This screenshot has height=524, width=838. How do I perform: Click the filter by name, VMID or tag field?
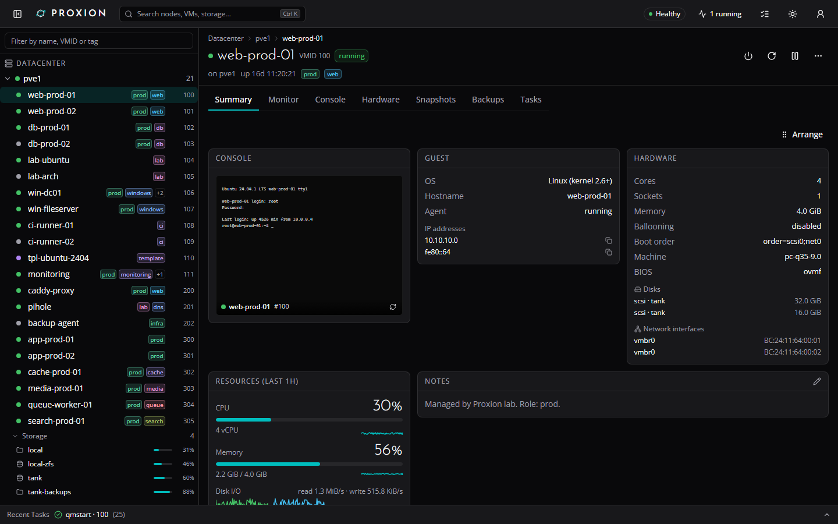pyautogui.click(x=99, y=41)
